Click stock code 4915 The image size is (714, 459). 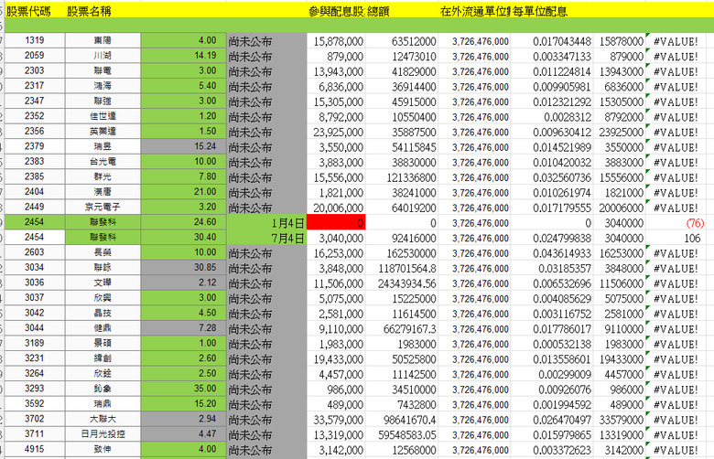35,449
